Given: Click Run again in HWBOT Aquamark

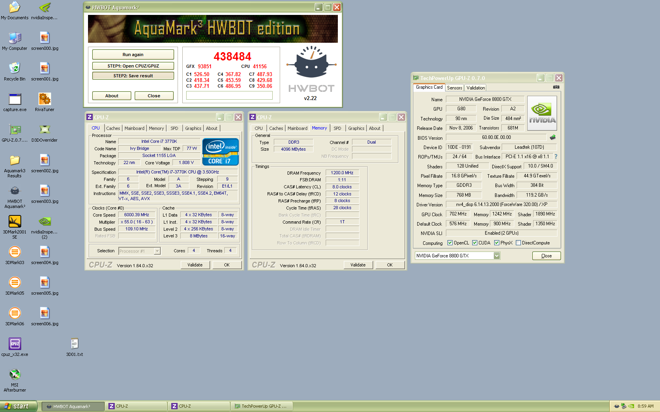Looking at the screenshot, I should (x=133, y=55).
